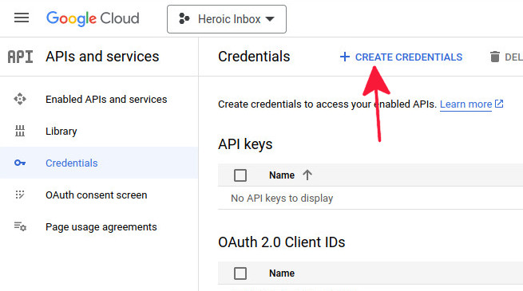This screenshot has height=291, width=523.
Task: Click the API logo icon
Action: [x=20, y=57]
